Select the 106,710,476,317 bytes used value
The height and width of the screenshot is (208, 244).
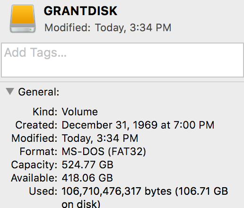click(x=116, y=191)
